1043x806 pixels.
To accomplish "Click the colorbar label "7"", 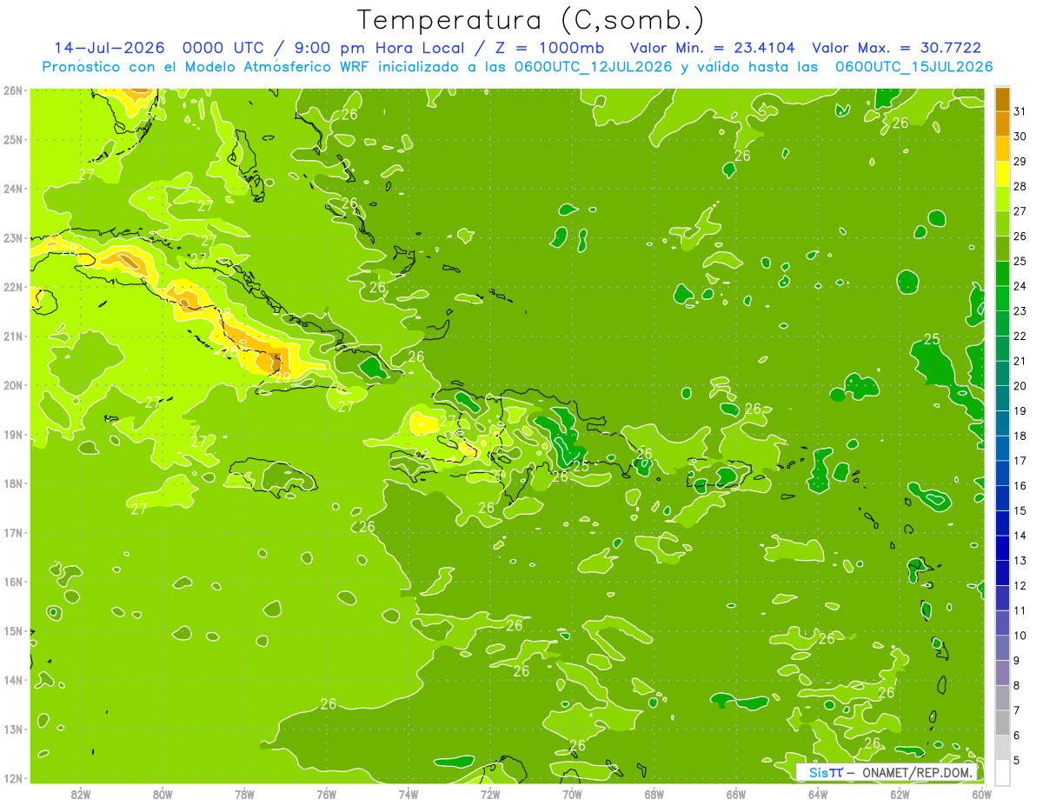I will [1017, 710].
